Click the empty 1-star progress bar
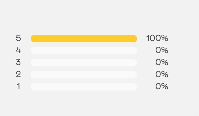The width and height of the screenshot is (199, 116). point(84,87)
